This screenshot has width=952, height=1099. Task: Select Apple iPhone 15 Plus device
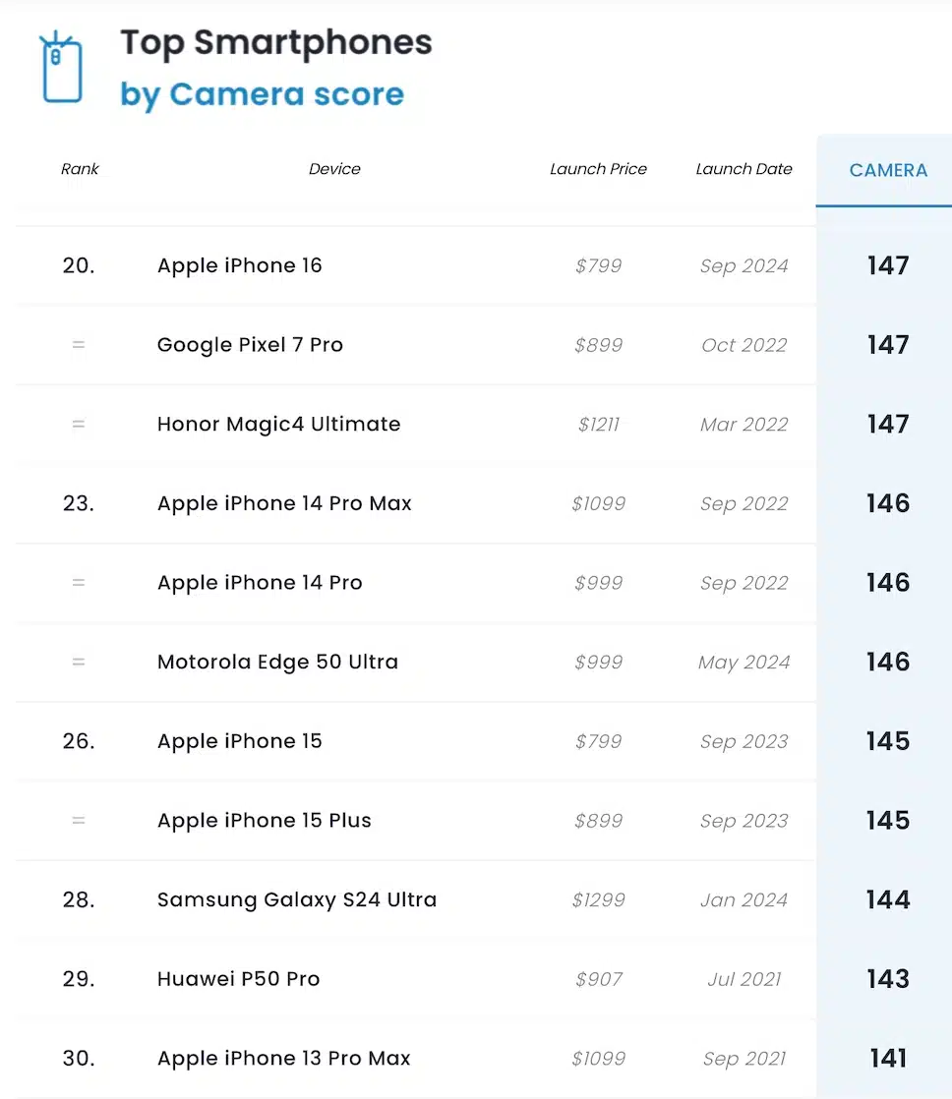coord(265,821)
